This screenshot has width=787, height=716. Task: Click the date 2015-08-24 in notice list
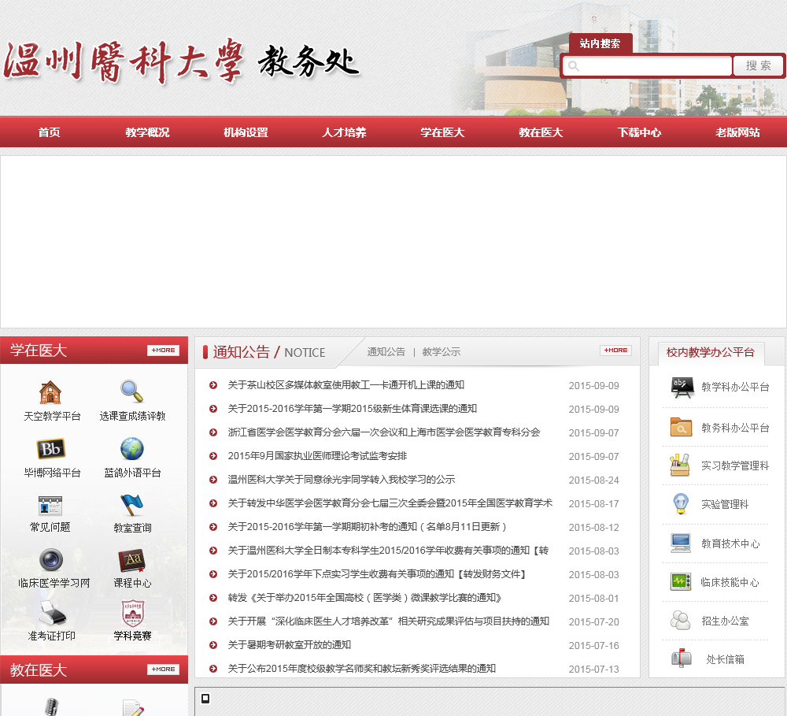click(x=593, y=480)
